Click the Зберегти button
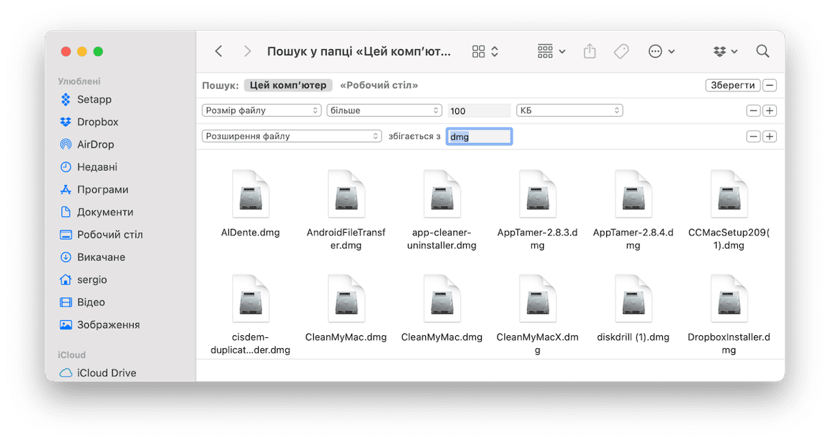Screen dimensions: 830x441 (x=732, y=85)
